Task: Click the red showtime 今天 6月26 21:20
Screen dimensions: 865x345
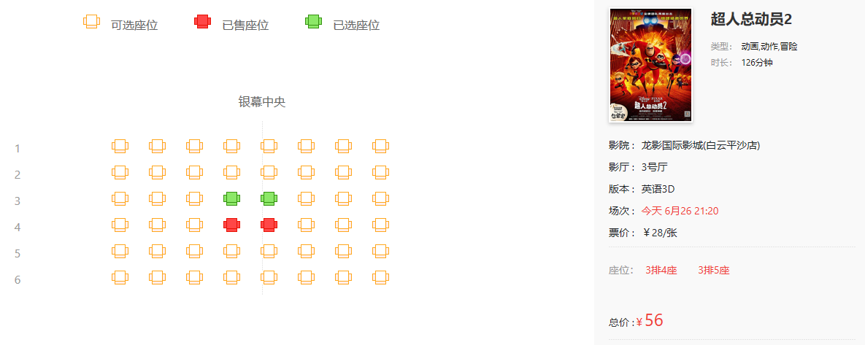Action: click(680, 211)
